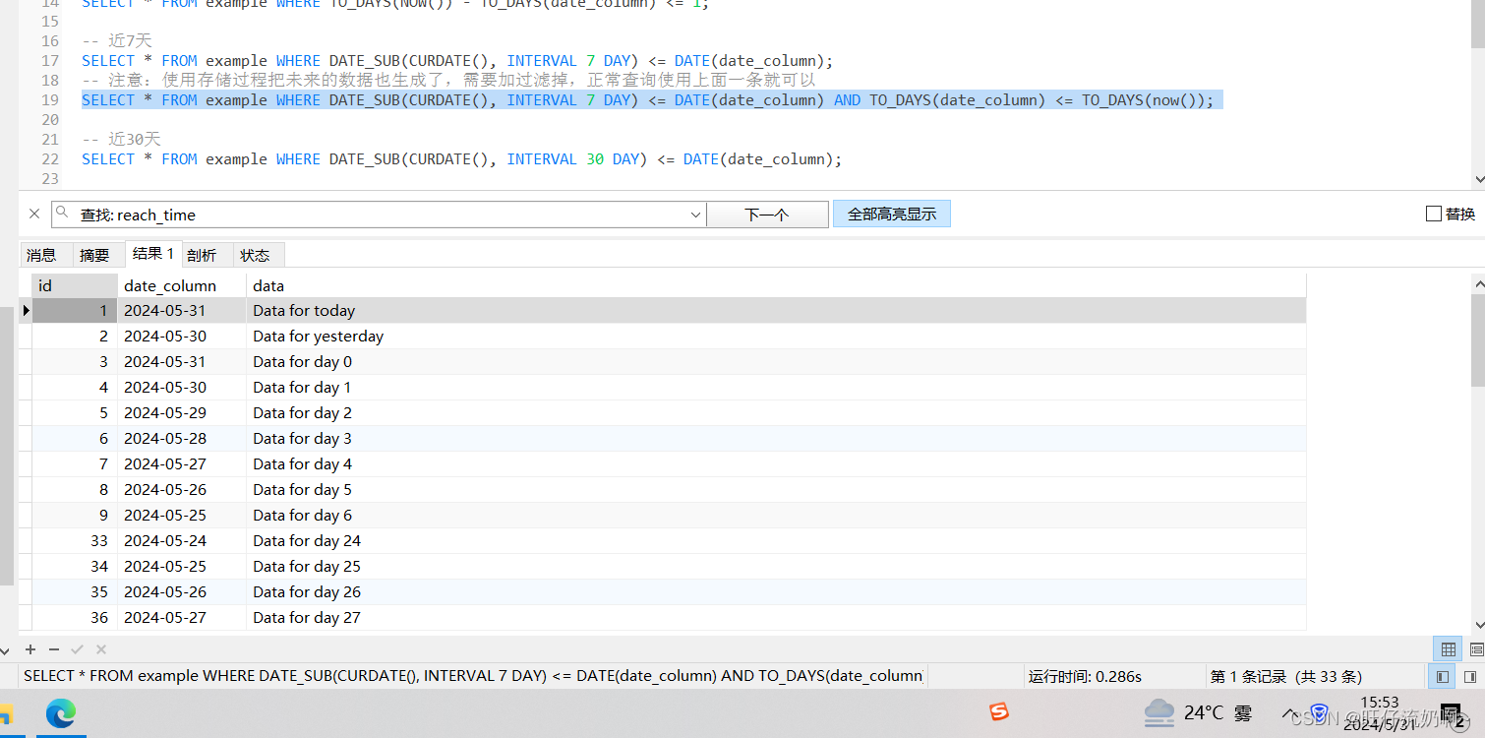
Task: Click the highlighted SQL statement on line 19
Action: click(652, 100)
